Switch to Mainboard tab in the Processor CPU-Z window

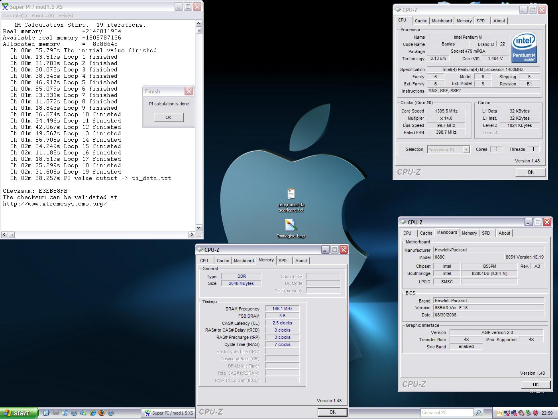click(x=442, y=21)
